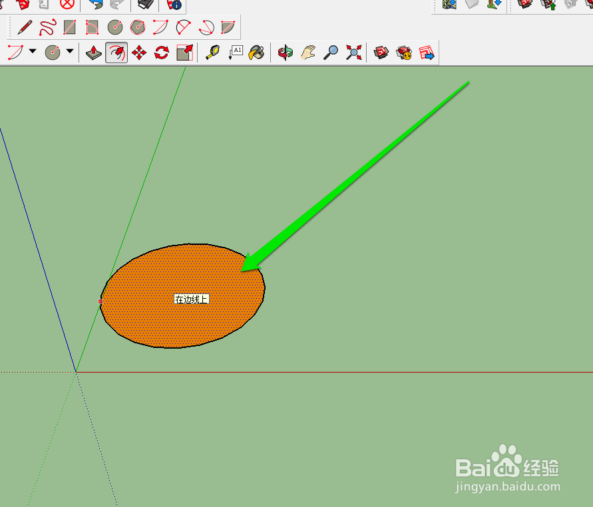
Task: Choose the Zoom magnifier tool
Action: click(331, 53)
